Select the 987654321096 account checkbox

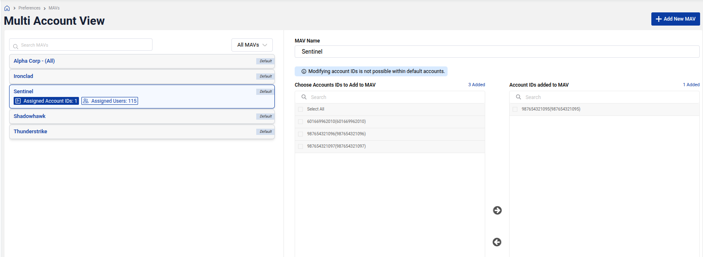coord(300,134)
